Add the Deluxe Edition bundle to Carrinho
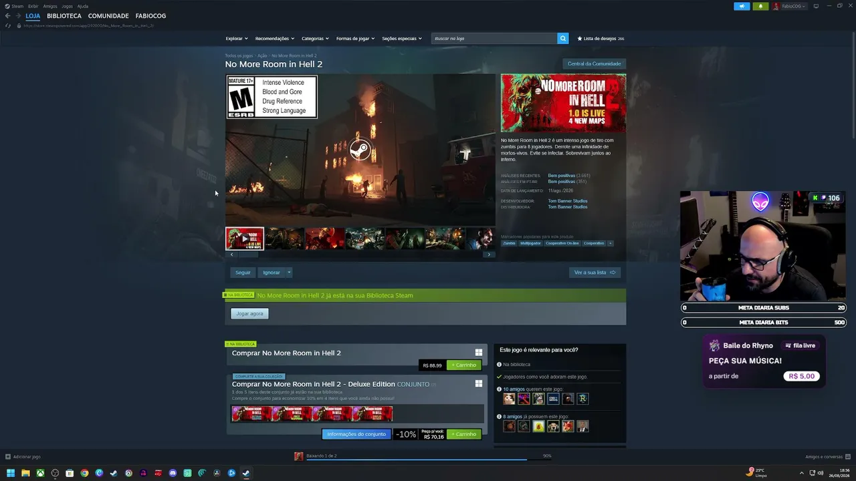 tap(464, 434)
